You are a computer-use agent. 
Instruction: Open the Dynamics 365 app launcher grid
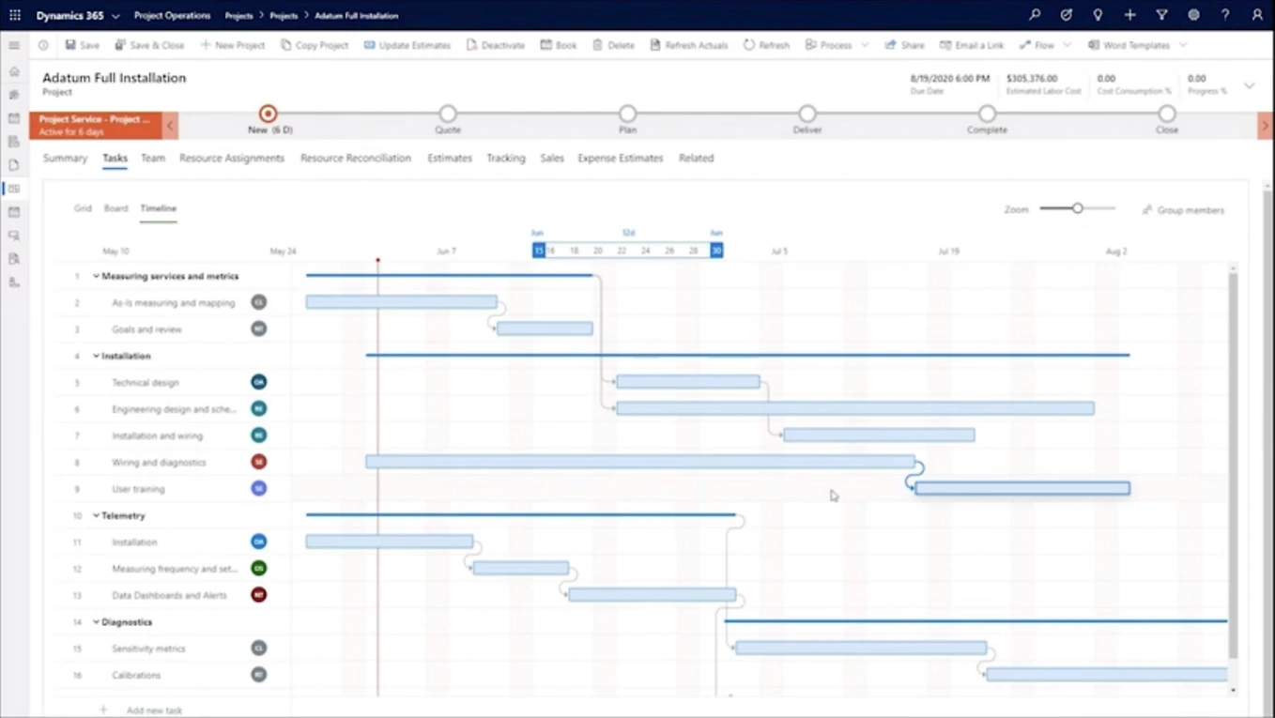click(15, 15)
